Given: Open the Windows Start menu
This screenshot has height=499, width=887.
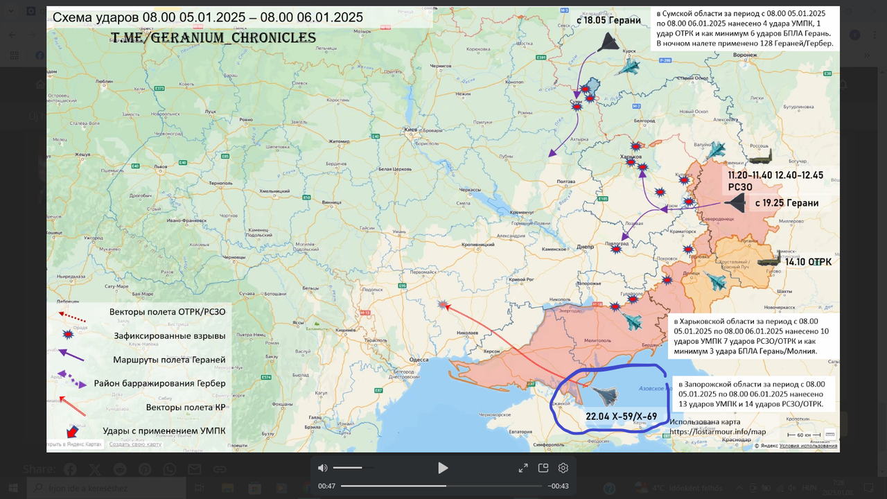Looking at the screenshot, I should point(13,488).
